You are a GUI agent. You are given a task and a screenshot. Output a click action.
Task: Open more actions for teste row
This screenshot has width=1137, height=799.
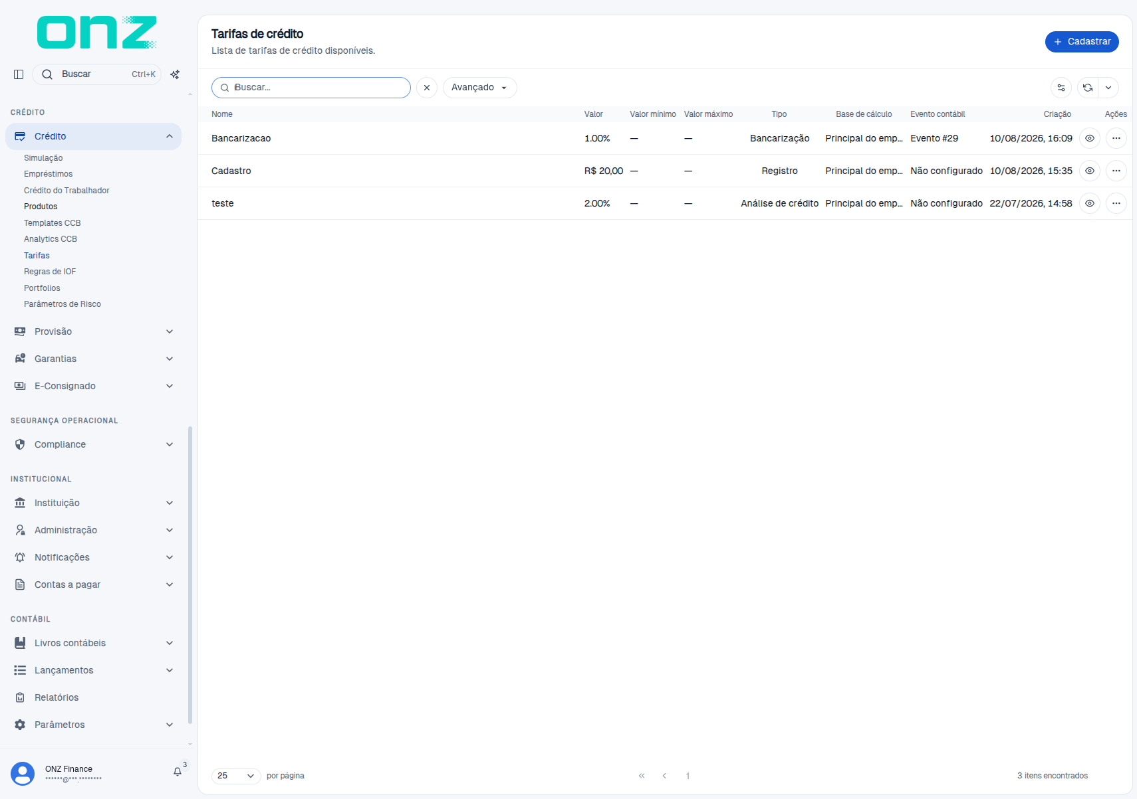[1116, 203]
